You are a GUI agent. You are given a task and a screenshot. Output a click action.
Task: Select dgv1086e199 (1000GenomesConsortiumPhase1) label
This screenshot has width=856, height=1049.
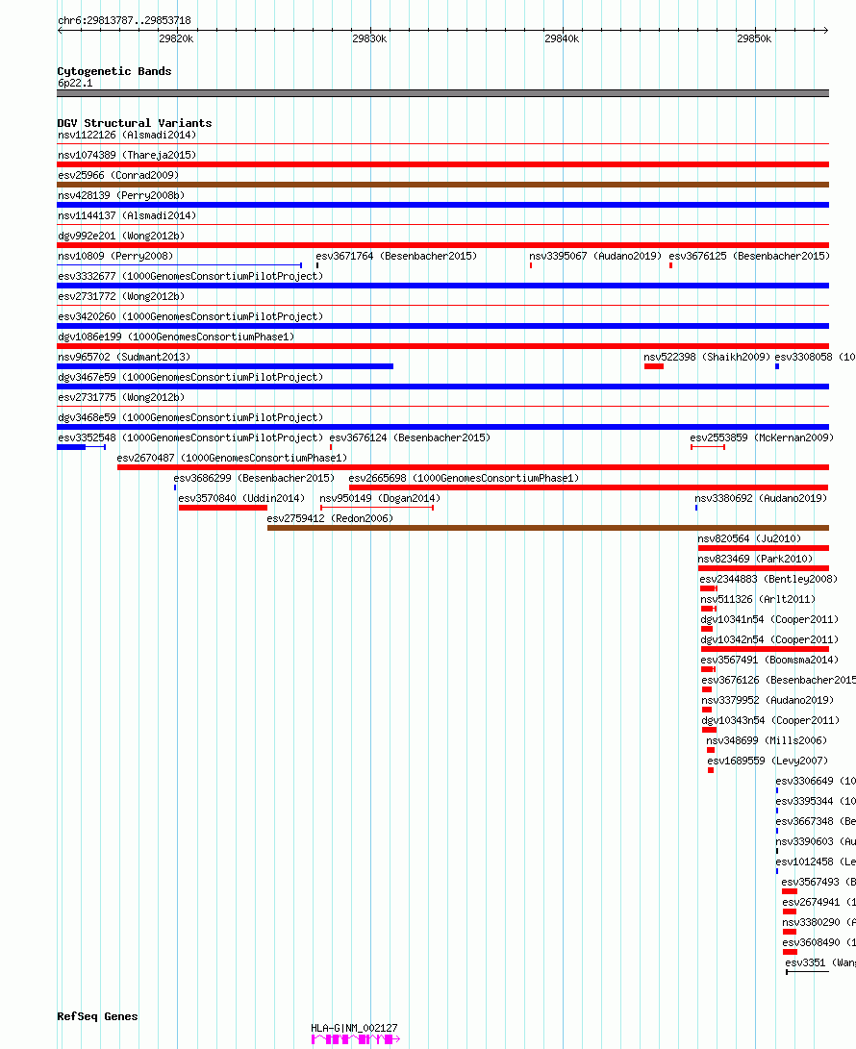click(176, 337)
